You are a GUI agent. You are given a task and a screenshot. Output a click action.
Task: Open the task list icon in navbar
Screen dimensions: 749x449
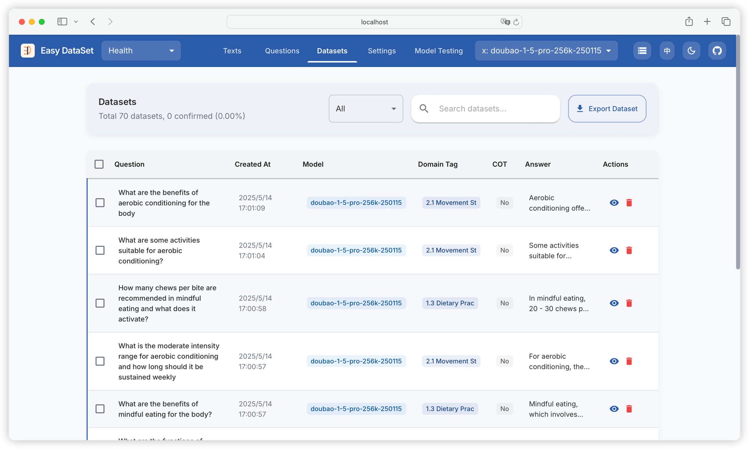pos(642,51)
